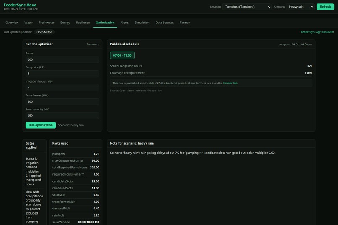This screenshot has width=338, height=225.
Task: Select the solarMult fact row
Action: (x=75, y=195)
